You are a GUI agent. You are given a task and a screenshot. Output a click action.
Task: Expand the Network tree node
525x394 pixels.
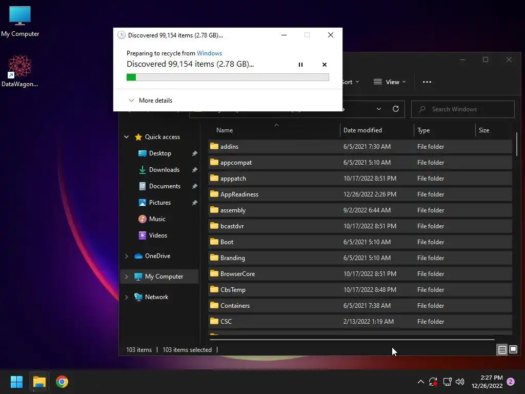click(x=126, y=297)
